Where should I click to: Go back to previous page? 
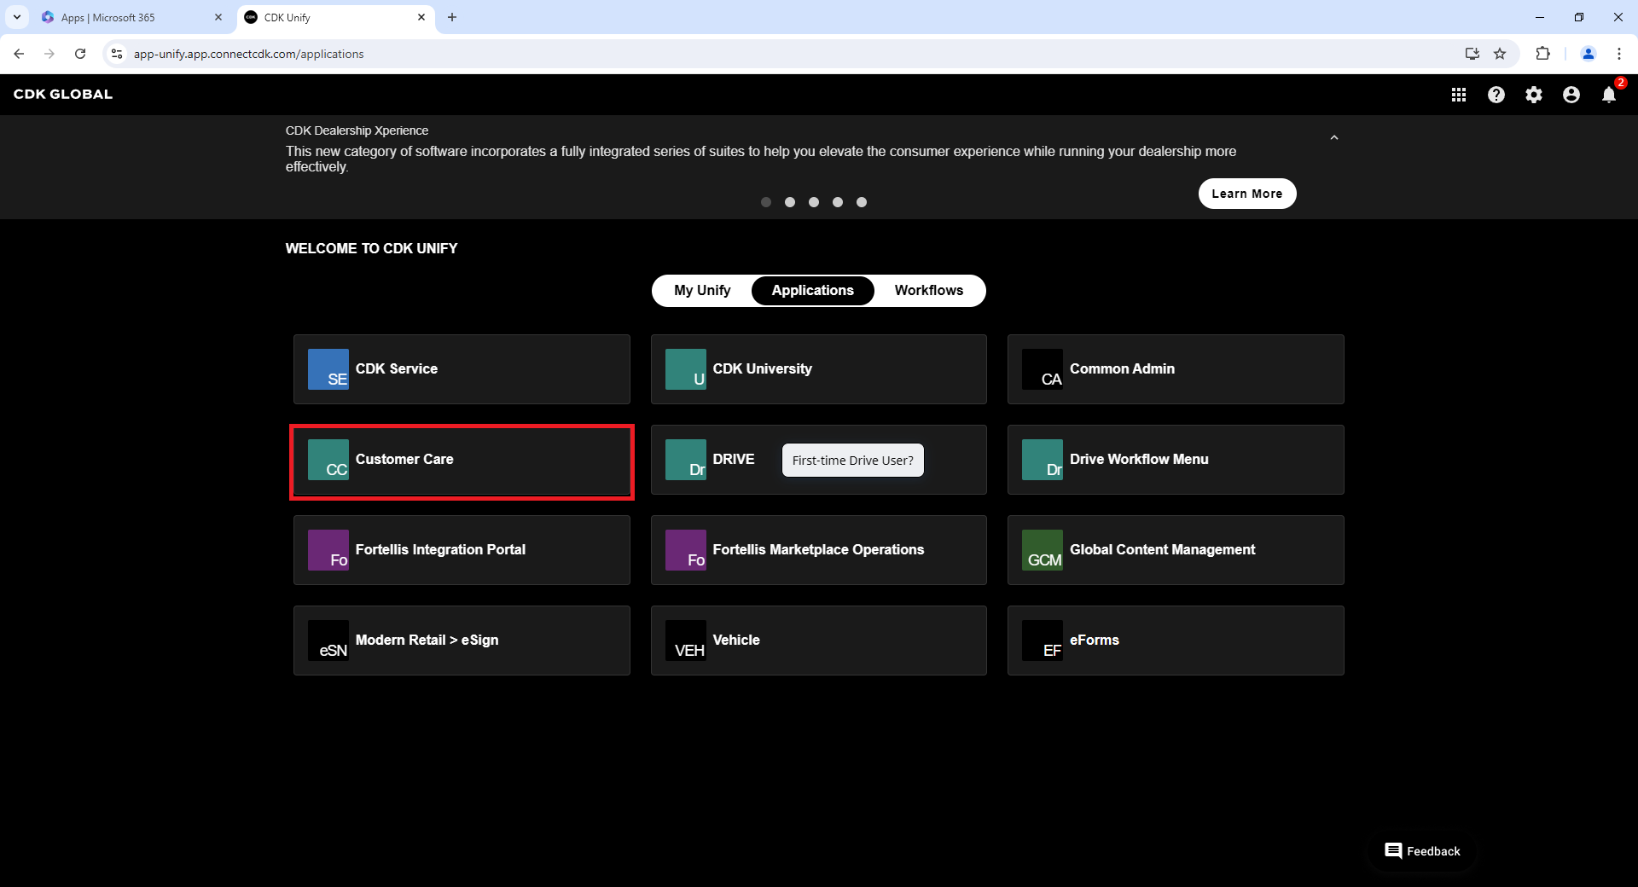[x=19, y=54]
